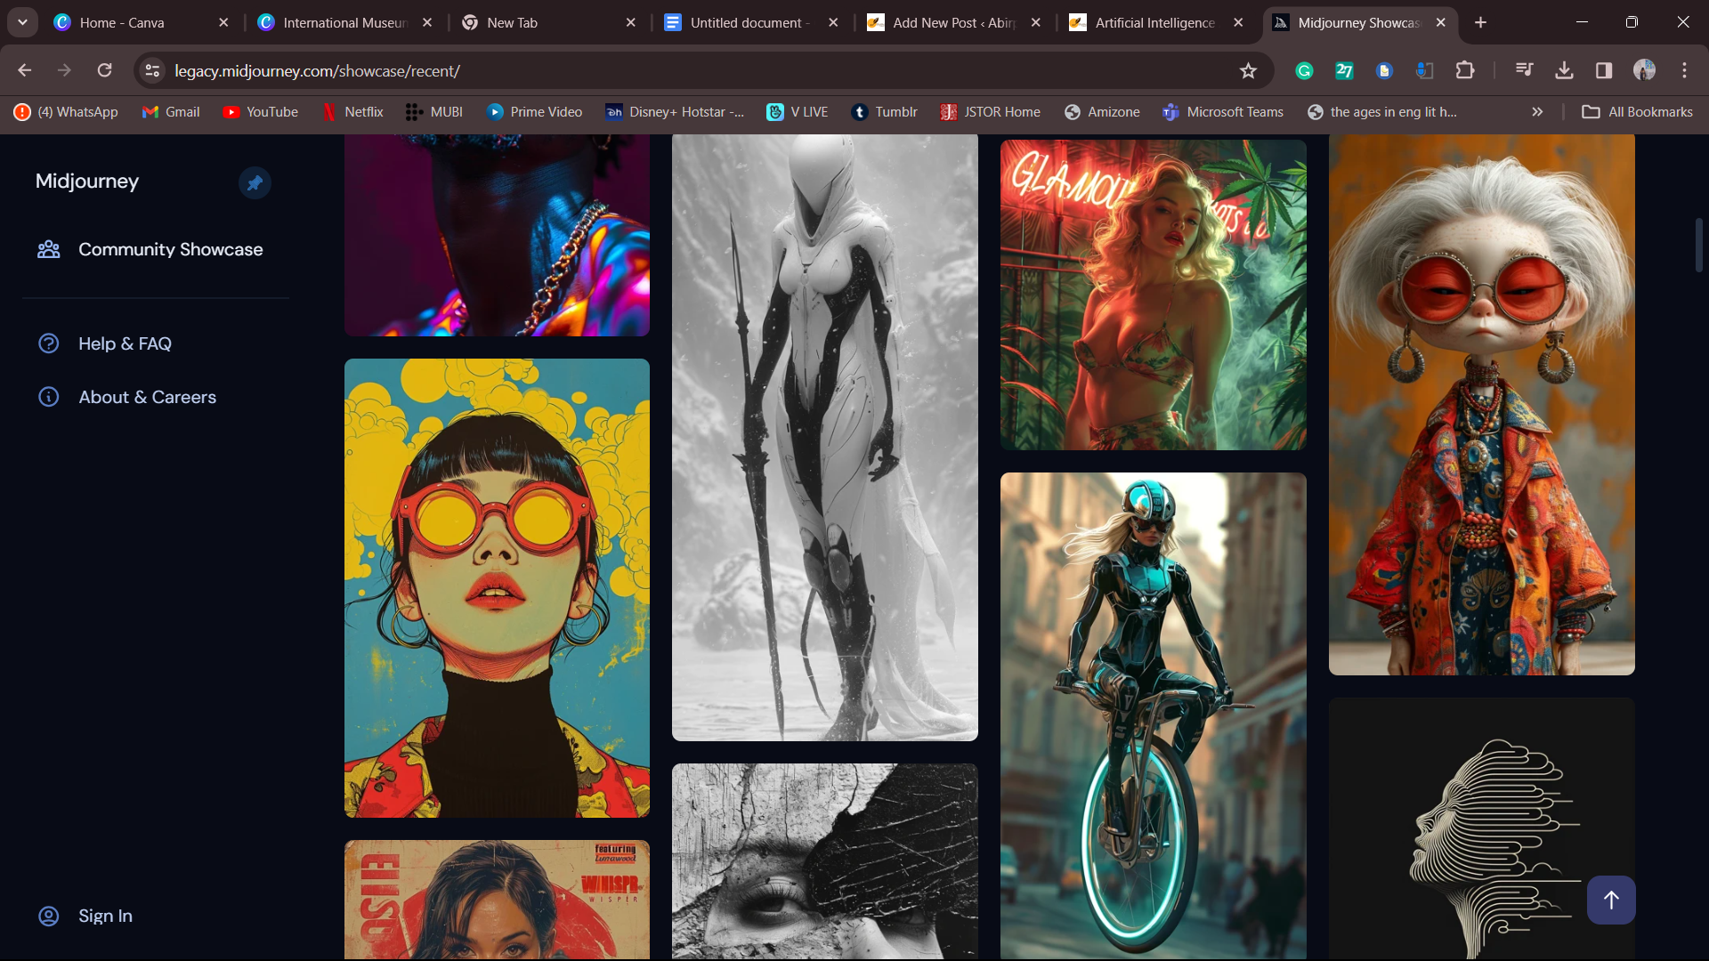Open the MUBI bookmark
1709x961 pixels.
[x=434, y=111]
